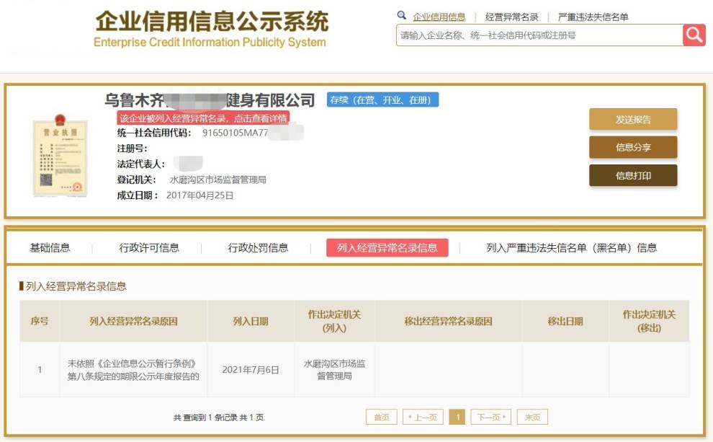Open the red abnormal operation notice banner
This screenshot has width=713, height=442.
(x=203, y=118)
